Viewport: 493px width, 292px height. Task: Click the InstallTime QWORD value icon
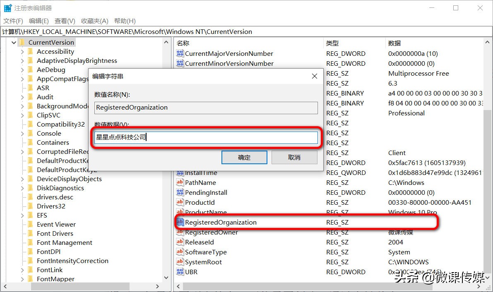[180, 172]
